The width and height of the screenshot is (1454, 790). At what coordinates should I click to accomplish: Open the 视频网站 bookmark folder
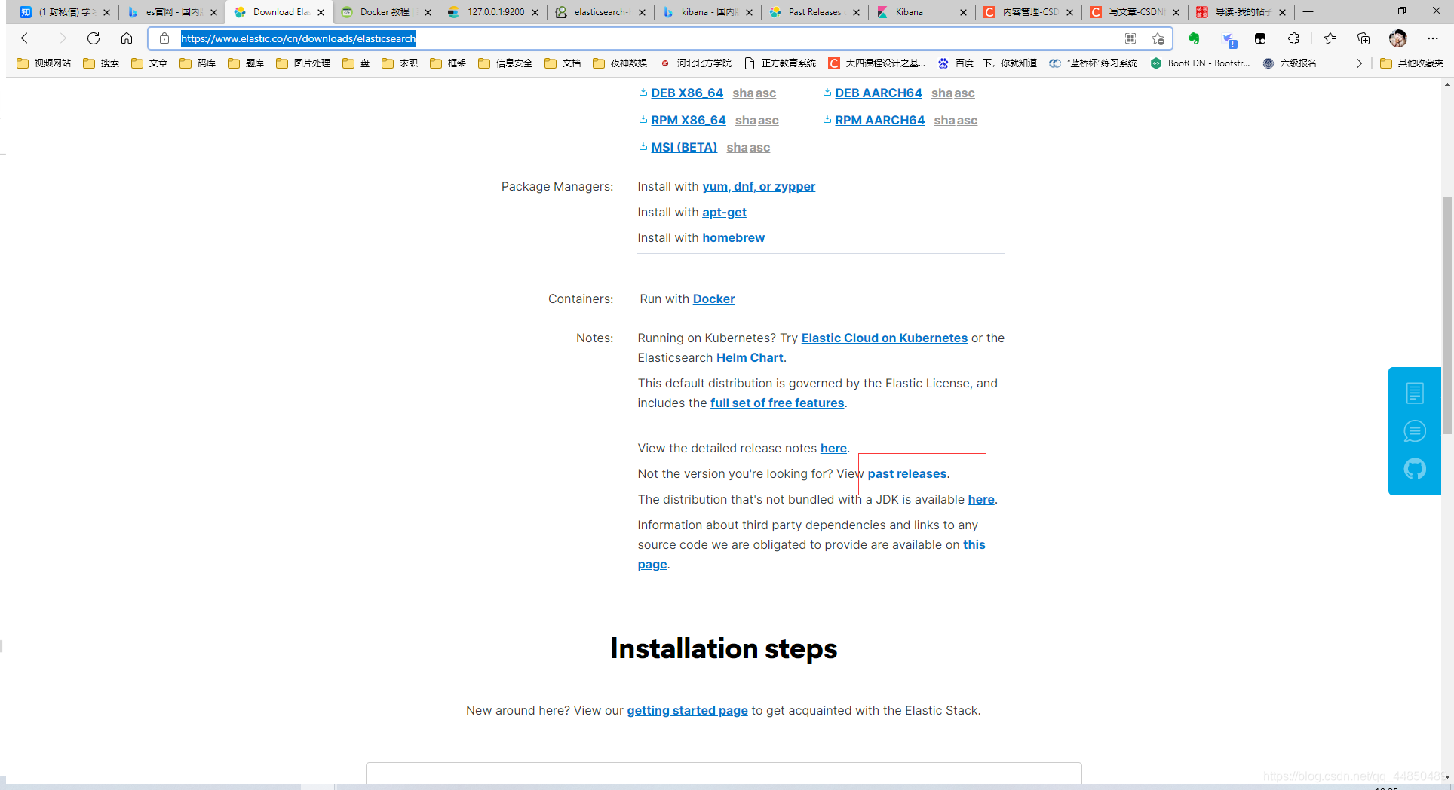(x=44, y=63)
